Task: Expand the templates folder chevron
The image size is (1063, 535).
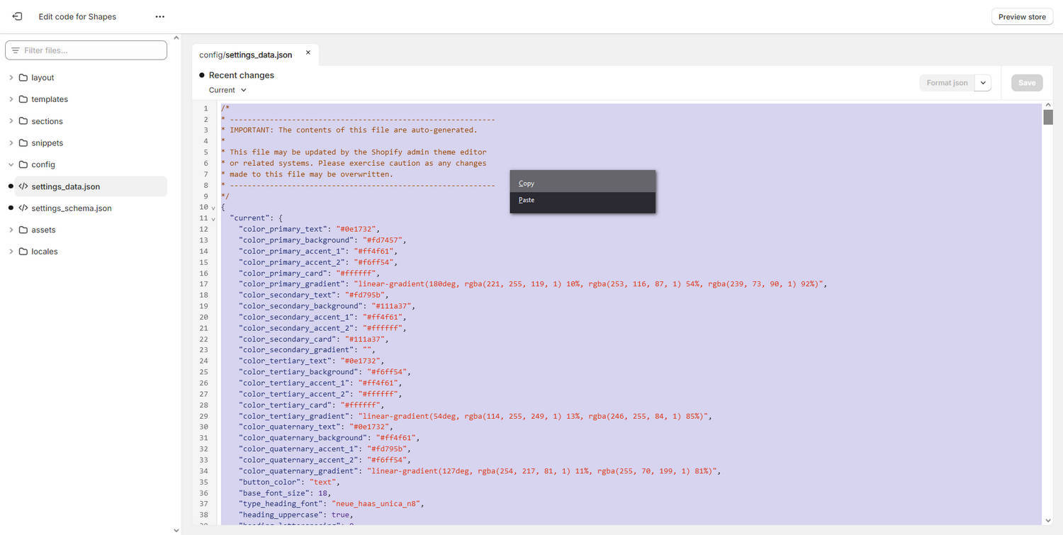Action: [11, 99]
